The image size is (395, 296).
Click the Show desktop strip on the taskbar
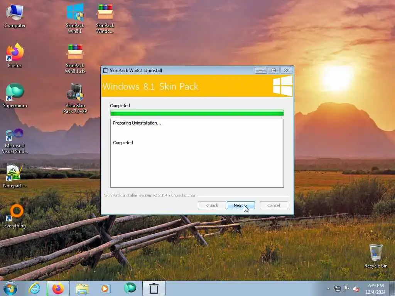coord(392,288)
